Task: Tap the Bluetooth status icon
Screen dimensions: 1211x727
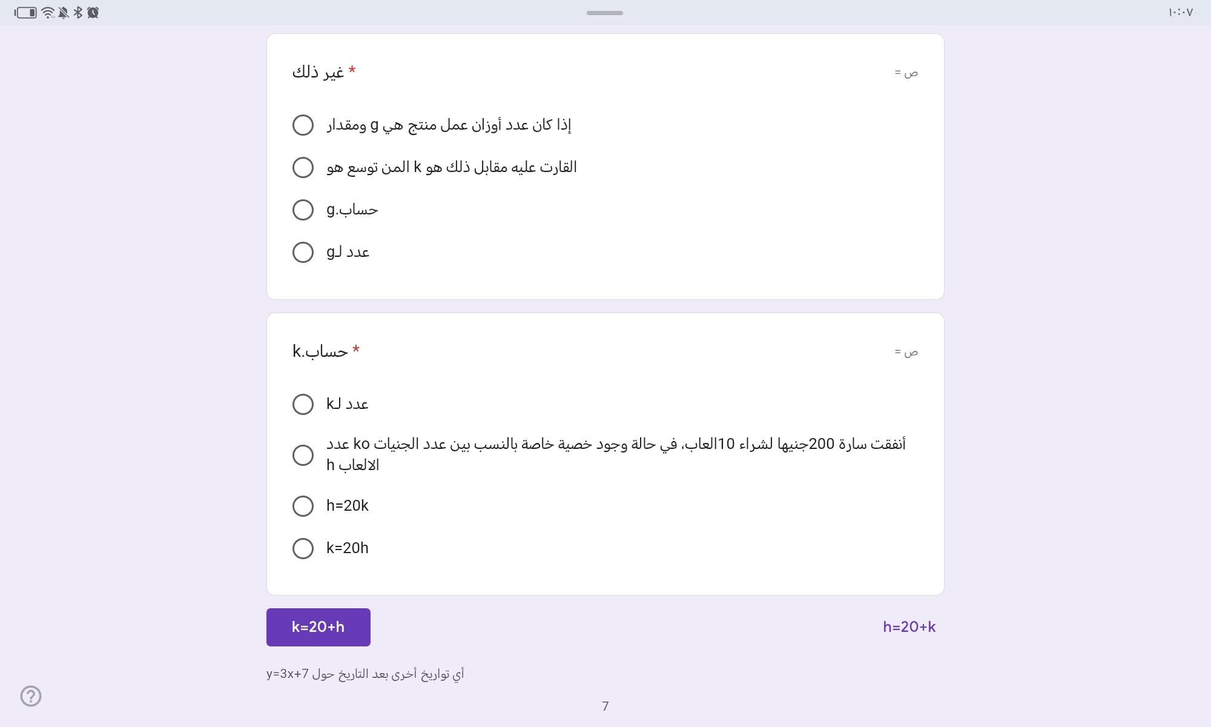Action: (78, 12)
